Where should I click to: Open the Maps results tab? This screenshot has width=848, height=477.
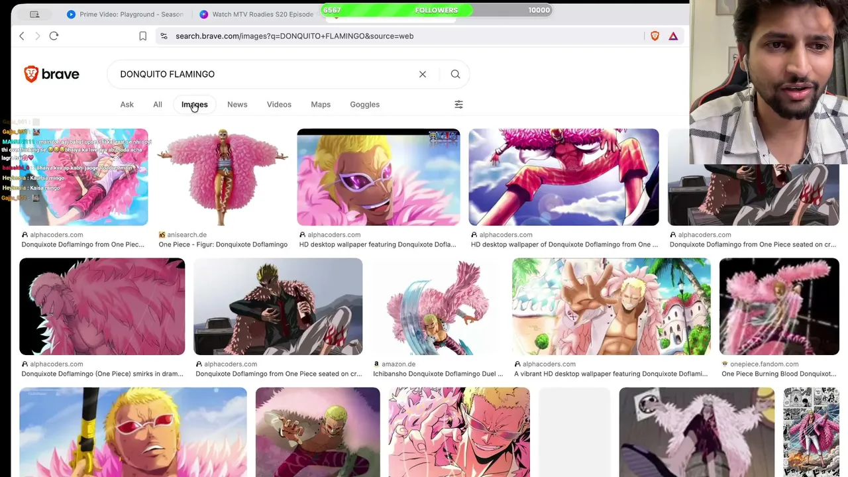[x=321, y=104]
